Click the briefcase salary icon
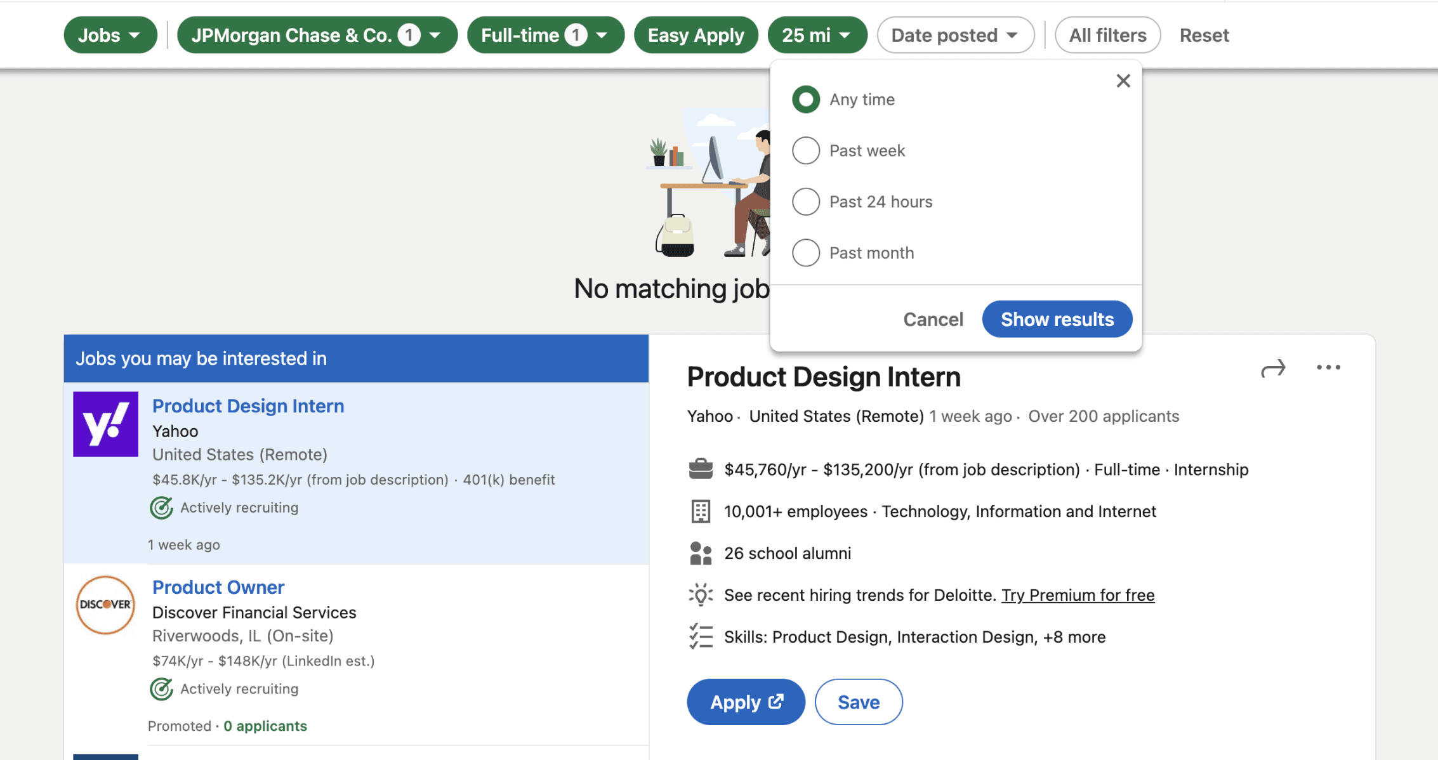Screen dimensions: 1438x760 pos(701,469)
